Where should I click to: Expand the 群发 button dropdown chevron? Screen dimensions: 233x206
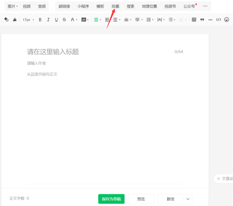tap(188, 199)
